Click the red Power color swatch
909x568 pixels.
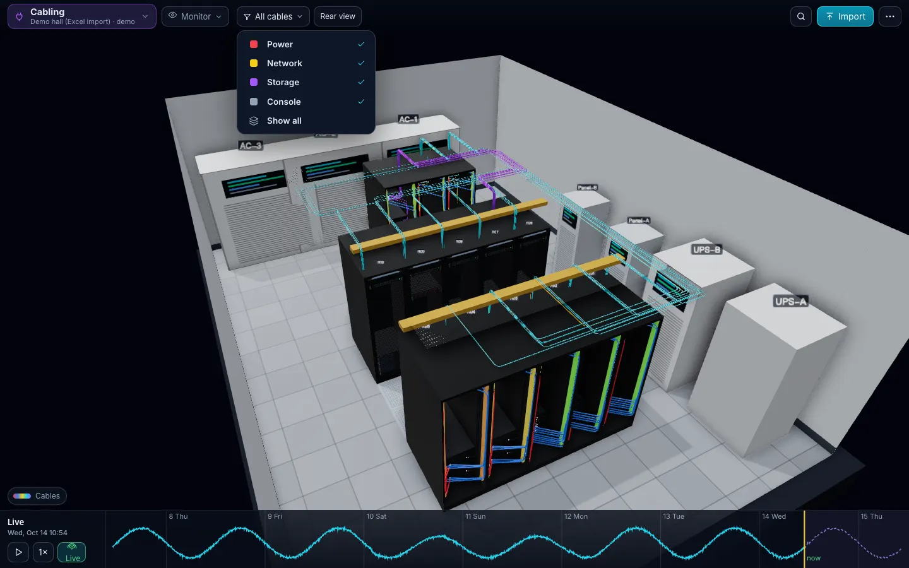point(254,44)
